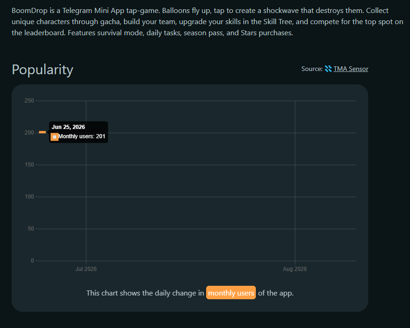This screenshot has width=410, height=328.
Task: Click the 0 y-axis value
Action: point(33,261)
